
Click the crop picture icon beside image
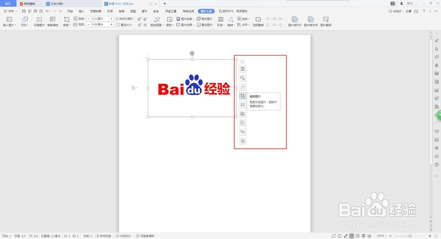tap(243, 96)
